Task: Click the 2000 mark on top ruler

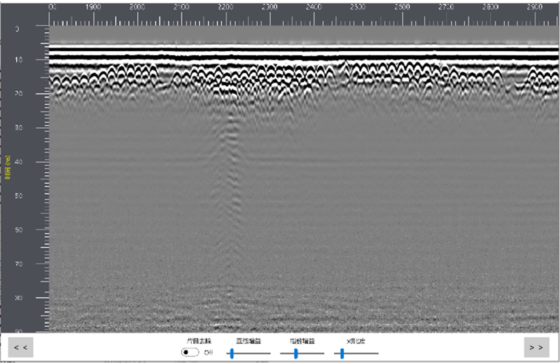Action: click(x=138, y=8)
